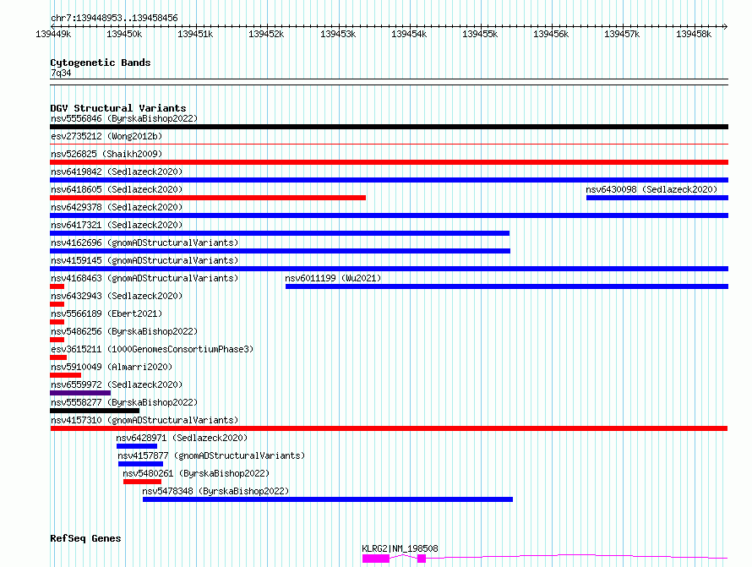Open esv3615211 (1000GenomesConsortiumPhase3) label
The width and height of the screenshot is (752, 567).
point(152,349)
